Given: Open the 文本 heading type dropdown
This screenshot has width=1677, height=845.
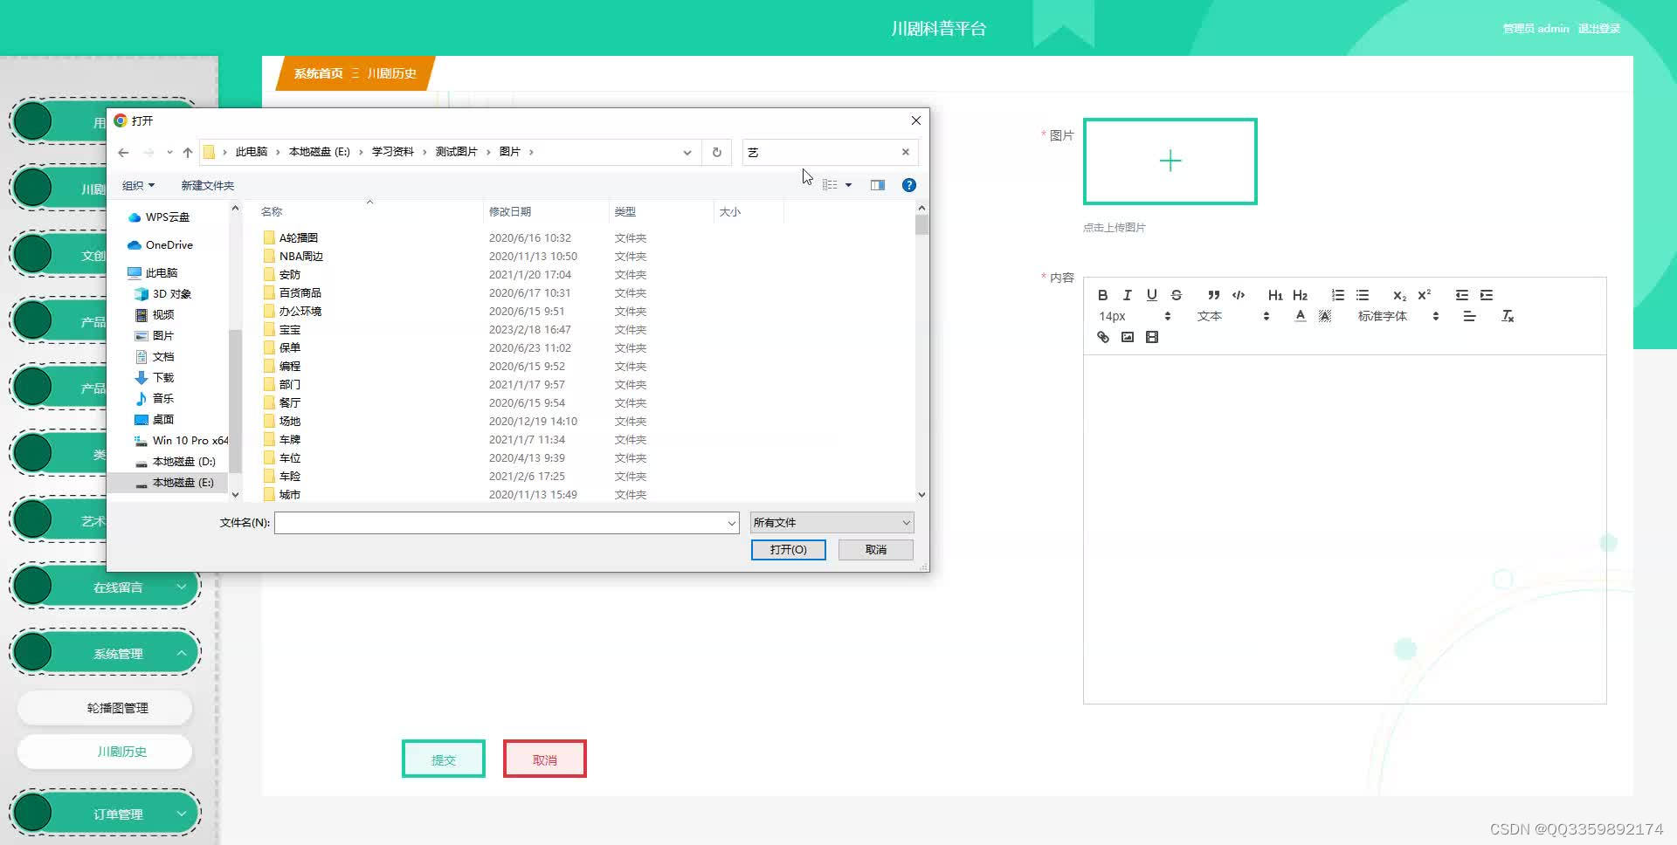Looking at the screenshot, I should [x=1232, y=316].
